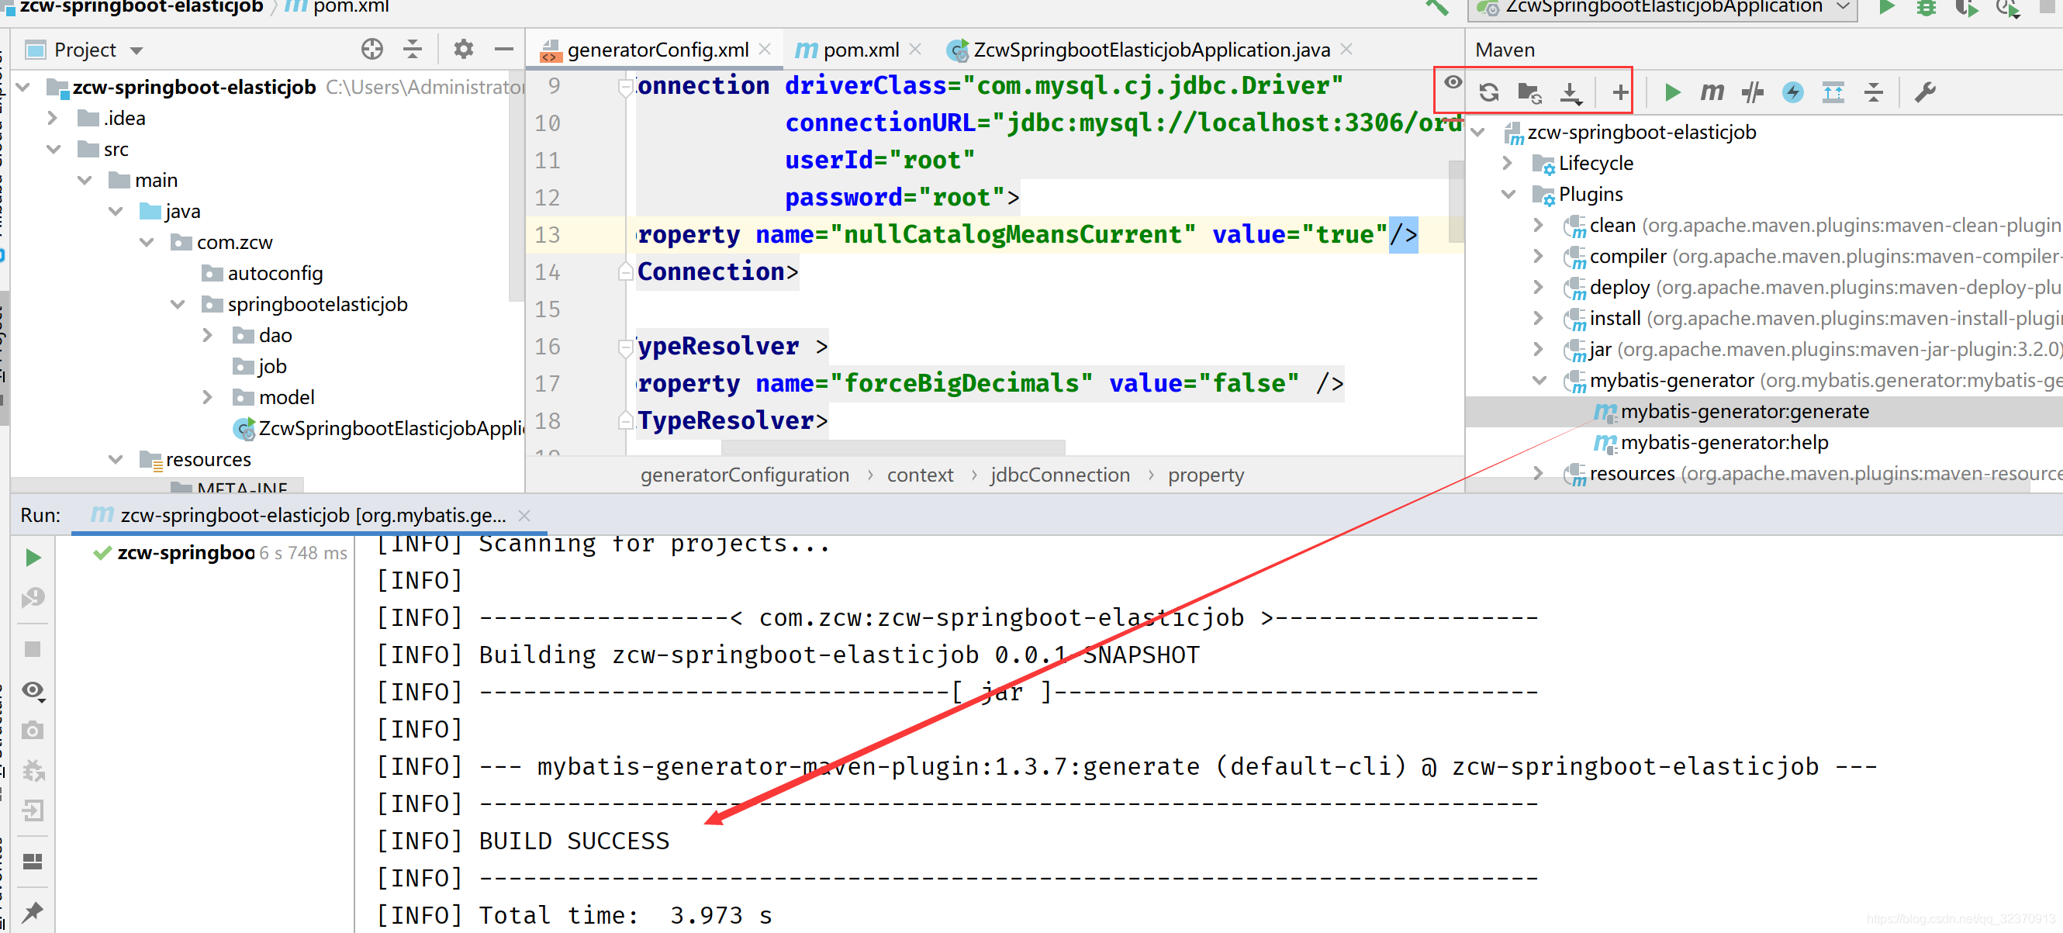Open Execute Maven Goal dialog

click(x=1712, y=93)
